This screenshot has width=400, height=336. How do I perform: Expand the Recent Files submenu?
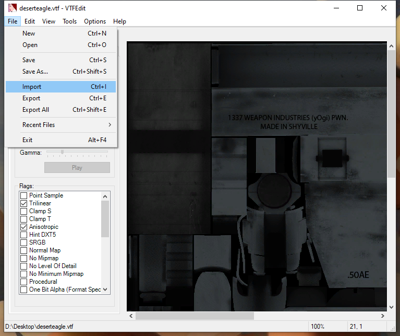pyautogui.click(x=60, y=125)
